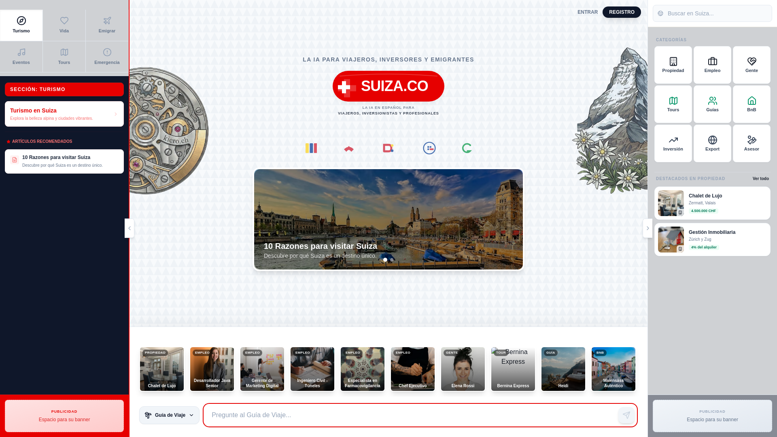Select the Gente heart-handshake category
777x437 pixels.
coord(752,65)
